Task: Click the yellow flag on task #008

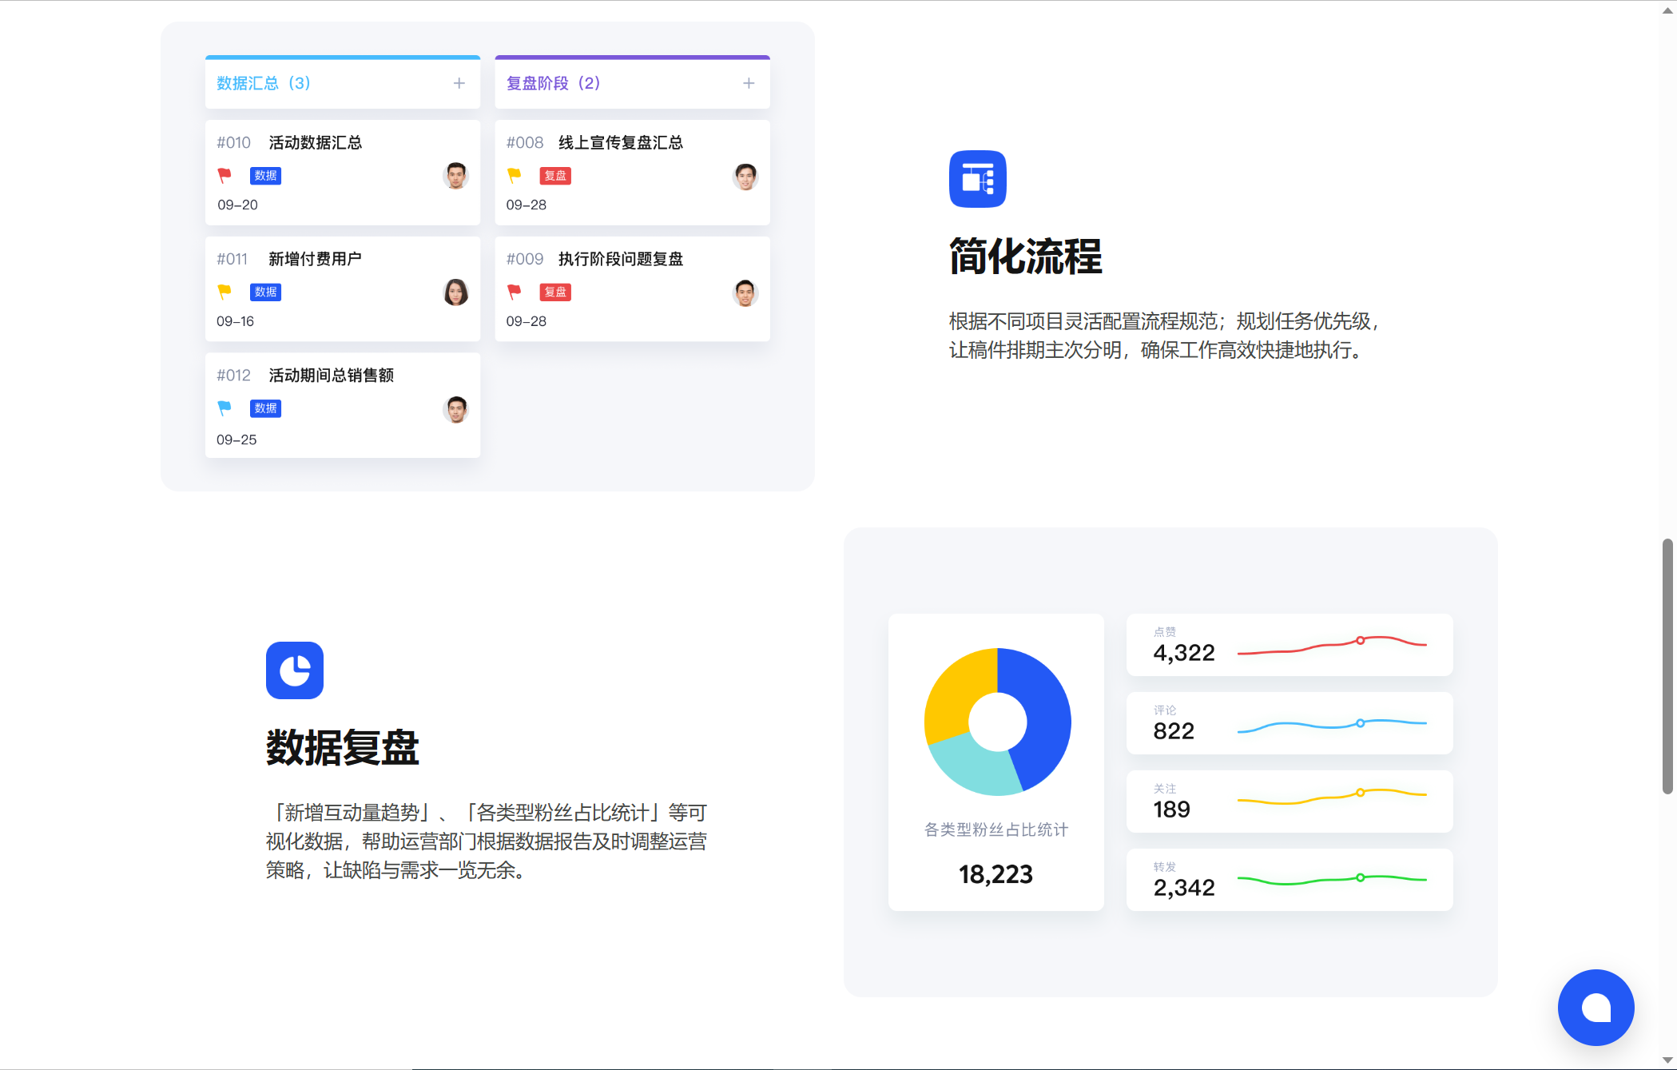Action: [515, 175]
